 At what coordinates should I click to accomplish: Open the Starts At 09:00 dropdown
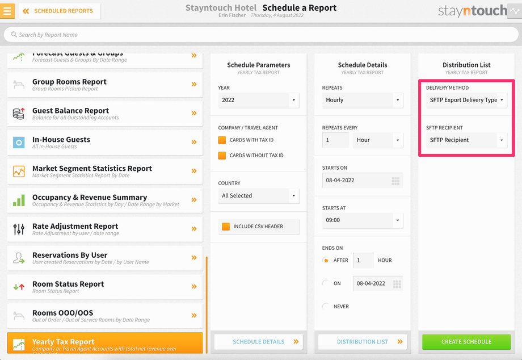coord(363,220)
